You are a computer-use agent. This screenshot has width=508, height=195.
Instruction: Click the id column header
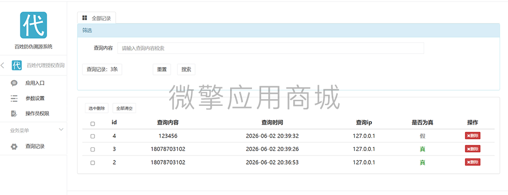(x=114, y=123)
